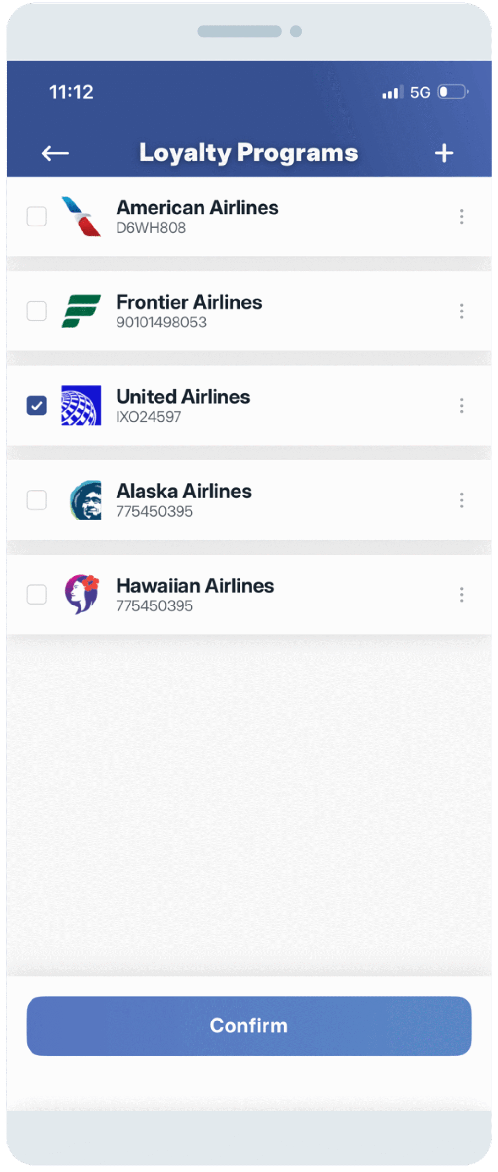
Task: Select the Frontier Airlines checkbox
Action: (37, 311)
